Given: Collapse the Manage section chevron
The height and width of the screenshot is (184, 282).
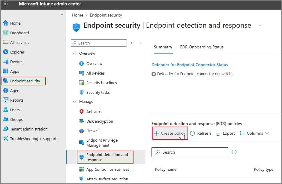Looking at the screenshot, I should 74,101.
